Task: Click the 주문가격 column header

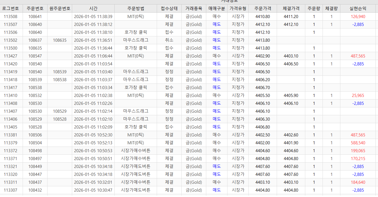Action: click(263, 8)
